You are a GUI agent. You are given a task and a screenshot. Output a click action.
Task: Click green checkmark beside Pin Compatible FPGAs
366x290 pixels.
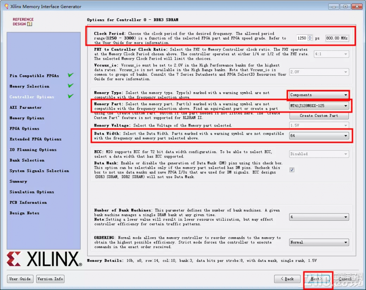point(71,75)
